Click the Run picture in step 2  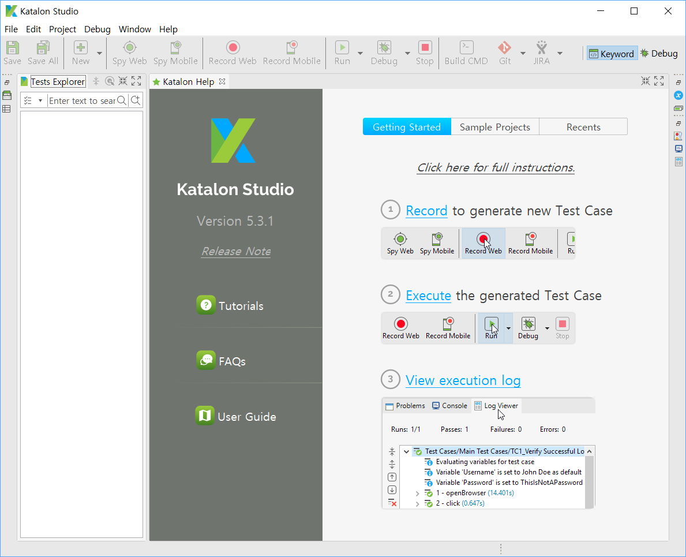pos(492,328)
